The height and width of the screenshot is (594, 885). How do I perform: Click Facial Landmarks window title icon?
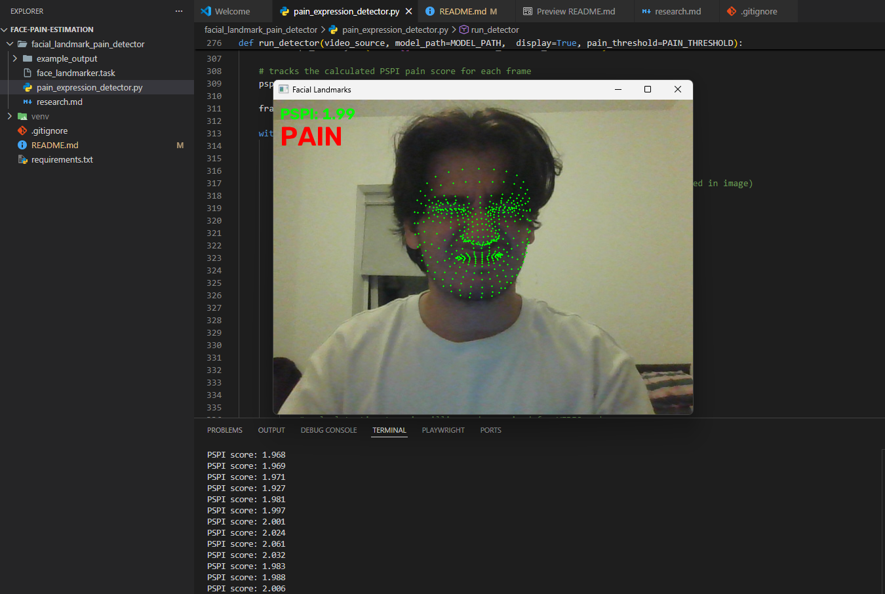pyautogui.click(x=284, y=89)
